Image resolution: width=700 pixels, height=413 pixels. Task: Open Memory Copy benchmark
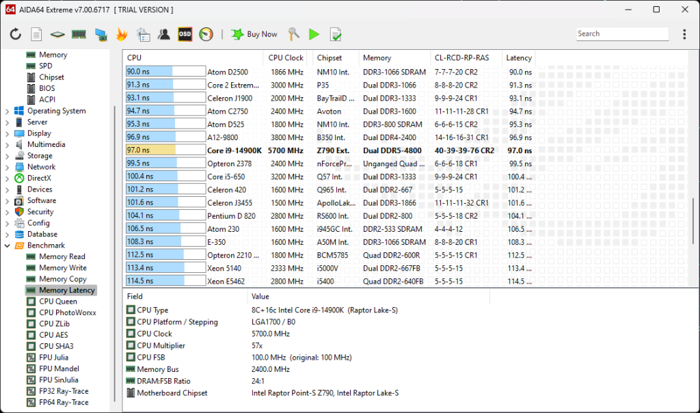62,279
